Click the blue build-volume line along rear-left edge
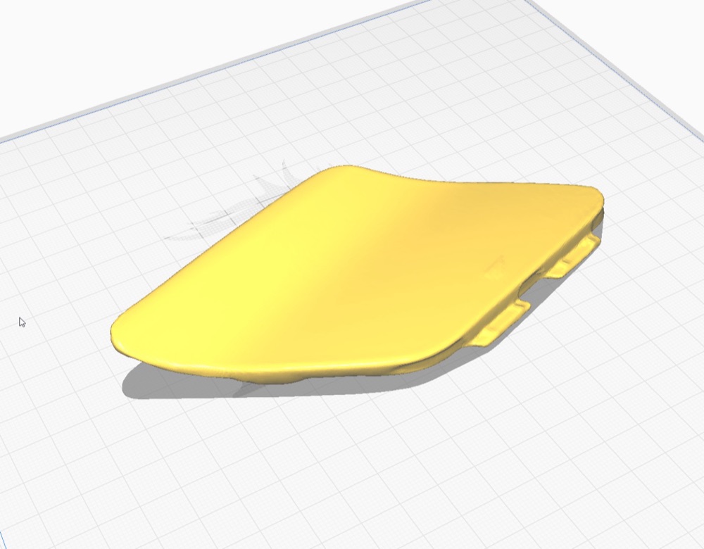This screenshot has width=704, height=549. [x=215, y=68]
